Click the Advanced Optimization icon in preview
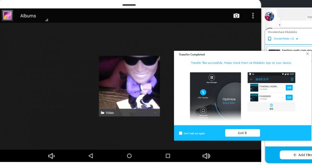This screenshot has width=312, height=165. coord(203,110)
